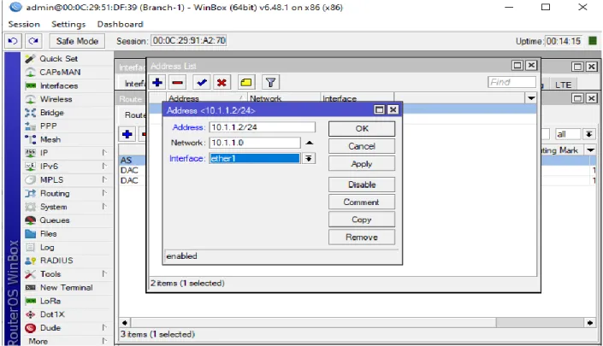The height and width of the screenshot is (346, 603).
Task: Click the filter funnel icon in Address List
Action: coord(271,82)
